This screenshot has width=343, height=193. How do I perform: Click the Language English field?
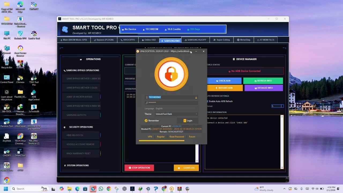click(x=176, y=109)
